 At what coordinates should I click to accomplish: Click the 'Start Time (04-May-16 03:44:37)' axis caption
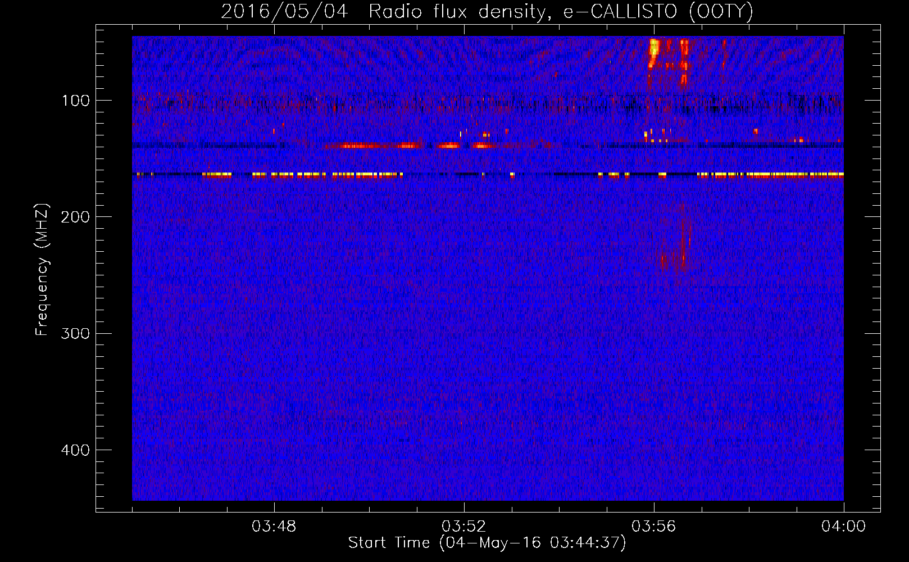tap(487, 543)
